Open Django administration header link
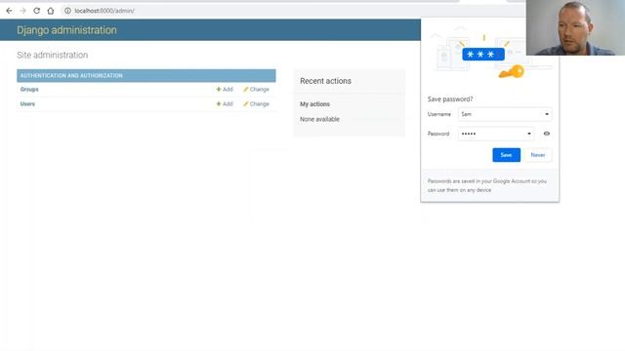The height and width of the screenshot is (351, 625). (66, 30)
